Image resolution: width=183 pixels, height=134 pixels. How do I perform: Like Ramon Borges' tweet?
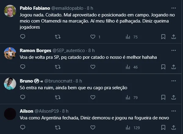click(x=93, y=67)
